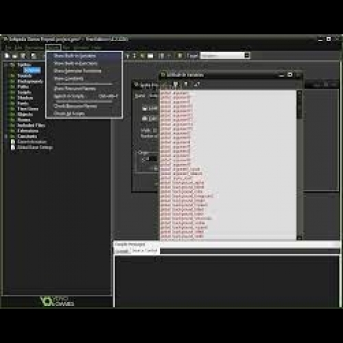The height and width of the screenshot is (343, 343).
Task: Open the Target platform dropdown arrow
Action: click(247, 56)
